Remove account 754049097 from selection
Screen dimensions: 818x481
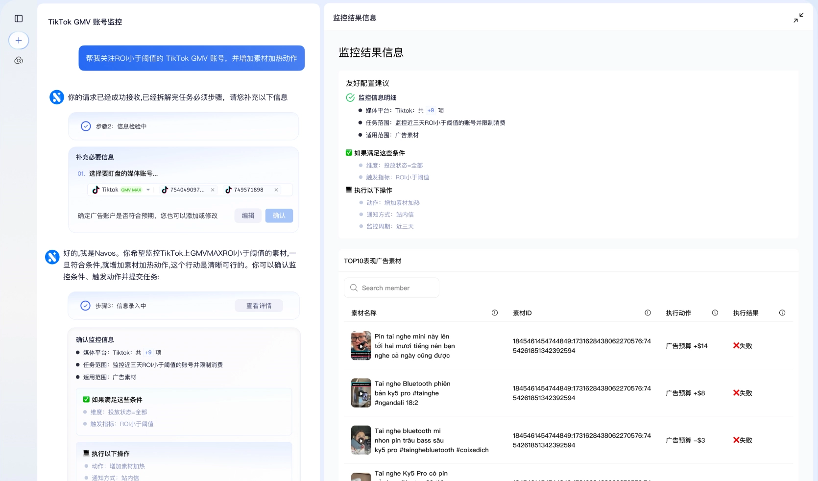tap(213, 190)
